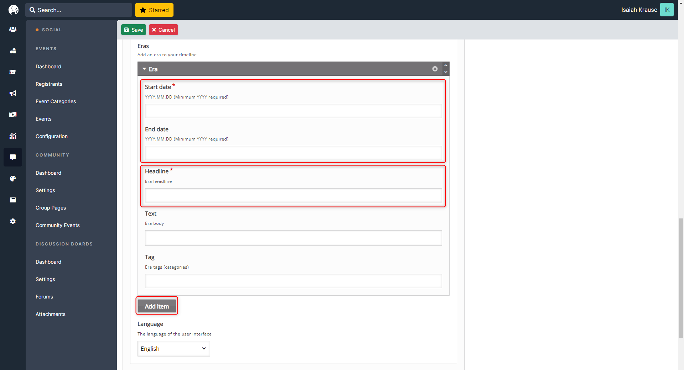Viewport: 684px width, 370px height.
Task: Focus the Start date input
Action: pos(293,111)
